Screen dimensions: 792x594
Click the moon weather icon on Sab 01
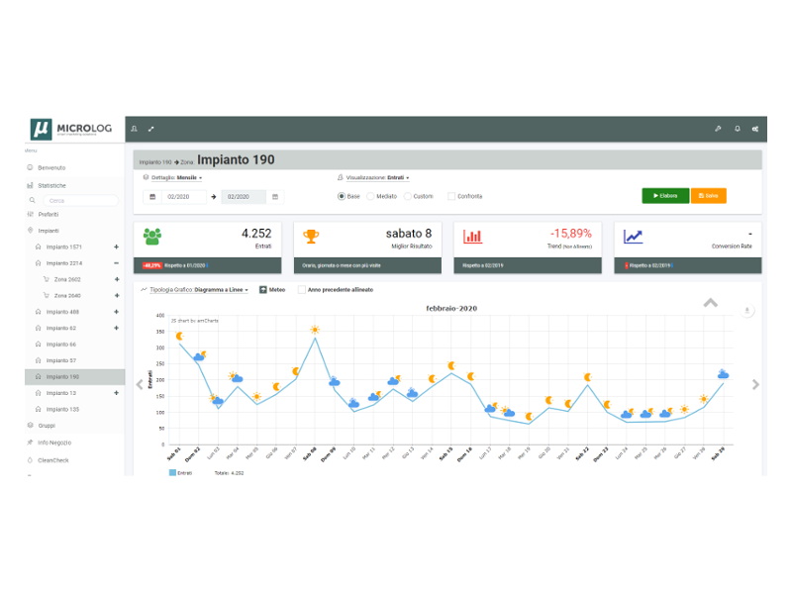pyautogui.click(x=179, y=336)
